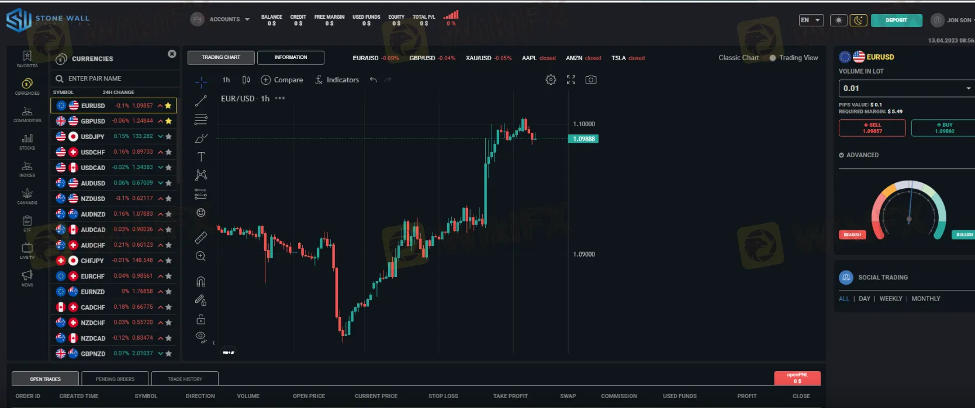Open the Cannabis sidebar category
The height and width of the screenshot is (408, 975).
click(27, 196)
